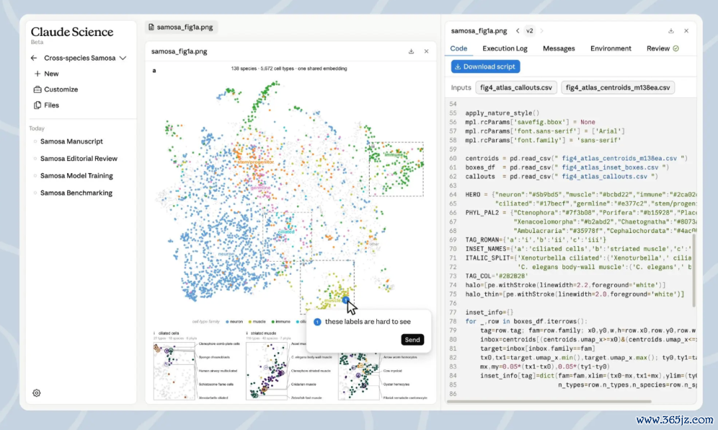Open the Samosa Editorial Review session
718x430 pixels.
coord(78,158)
